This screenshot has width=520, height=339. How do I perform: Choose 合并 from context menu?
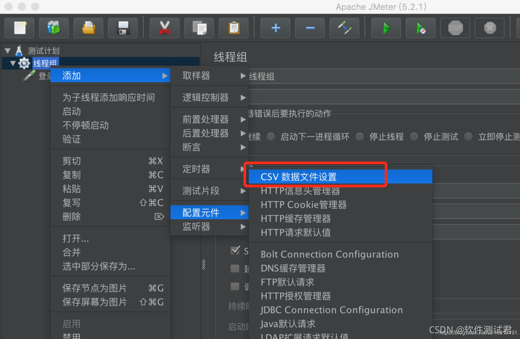coord(110,252)
